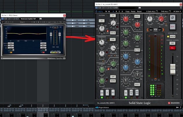Screen dimensions: 183x117
Task: Toggle the MUTE button on SSL channel
Action: [x=172, y=26]
